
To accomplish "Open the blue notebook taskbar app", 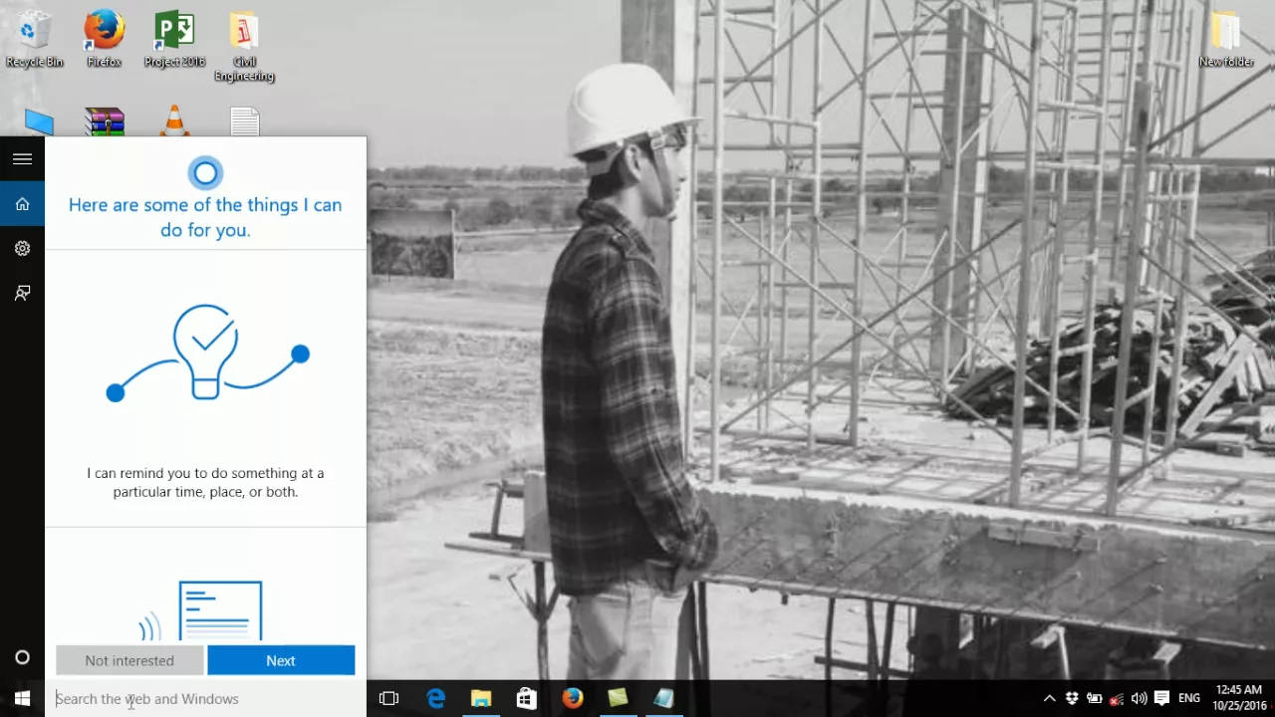I will 663,699.
